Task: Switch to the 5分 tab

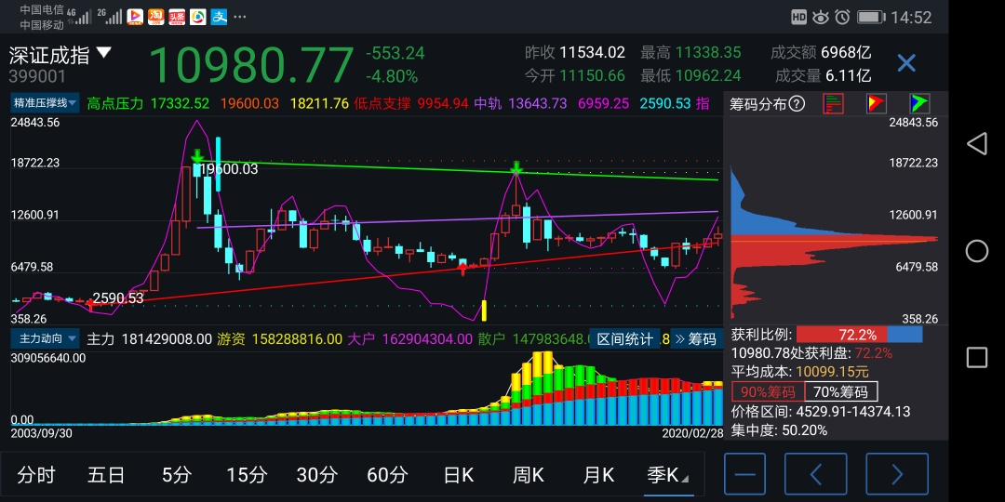Action: pos(176,475)
